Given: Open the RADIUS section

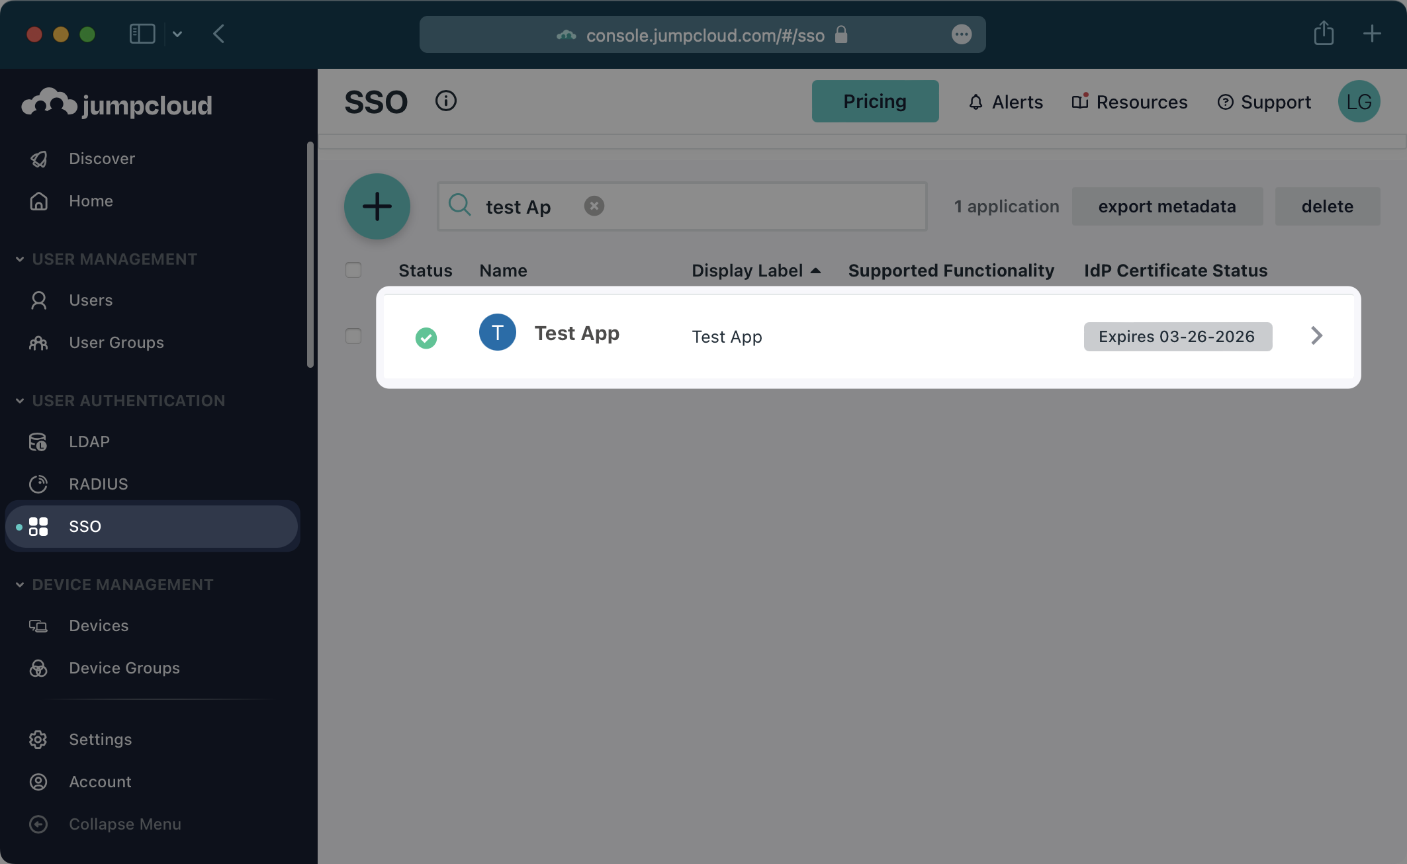Looking at the screenshot, I should (x=98, y=484).
